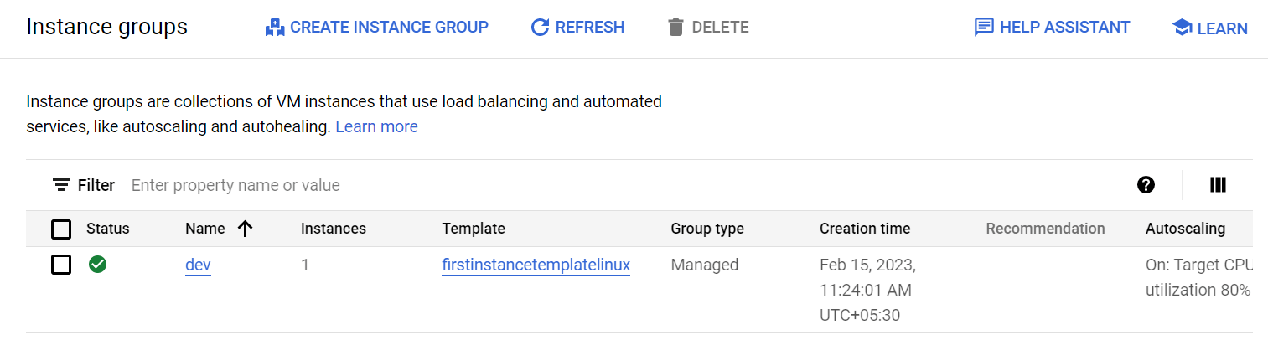Follow the Learn more link
This screenshot has width=1268, height=340.
click(376, 127)
